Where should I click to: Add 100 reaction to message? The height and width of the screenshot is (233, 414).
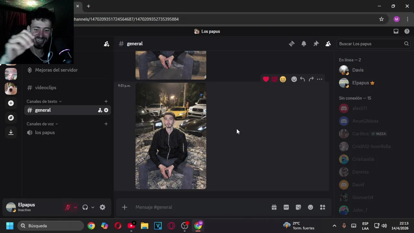tap(274, 79)
